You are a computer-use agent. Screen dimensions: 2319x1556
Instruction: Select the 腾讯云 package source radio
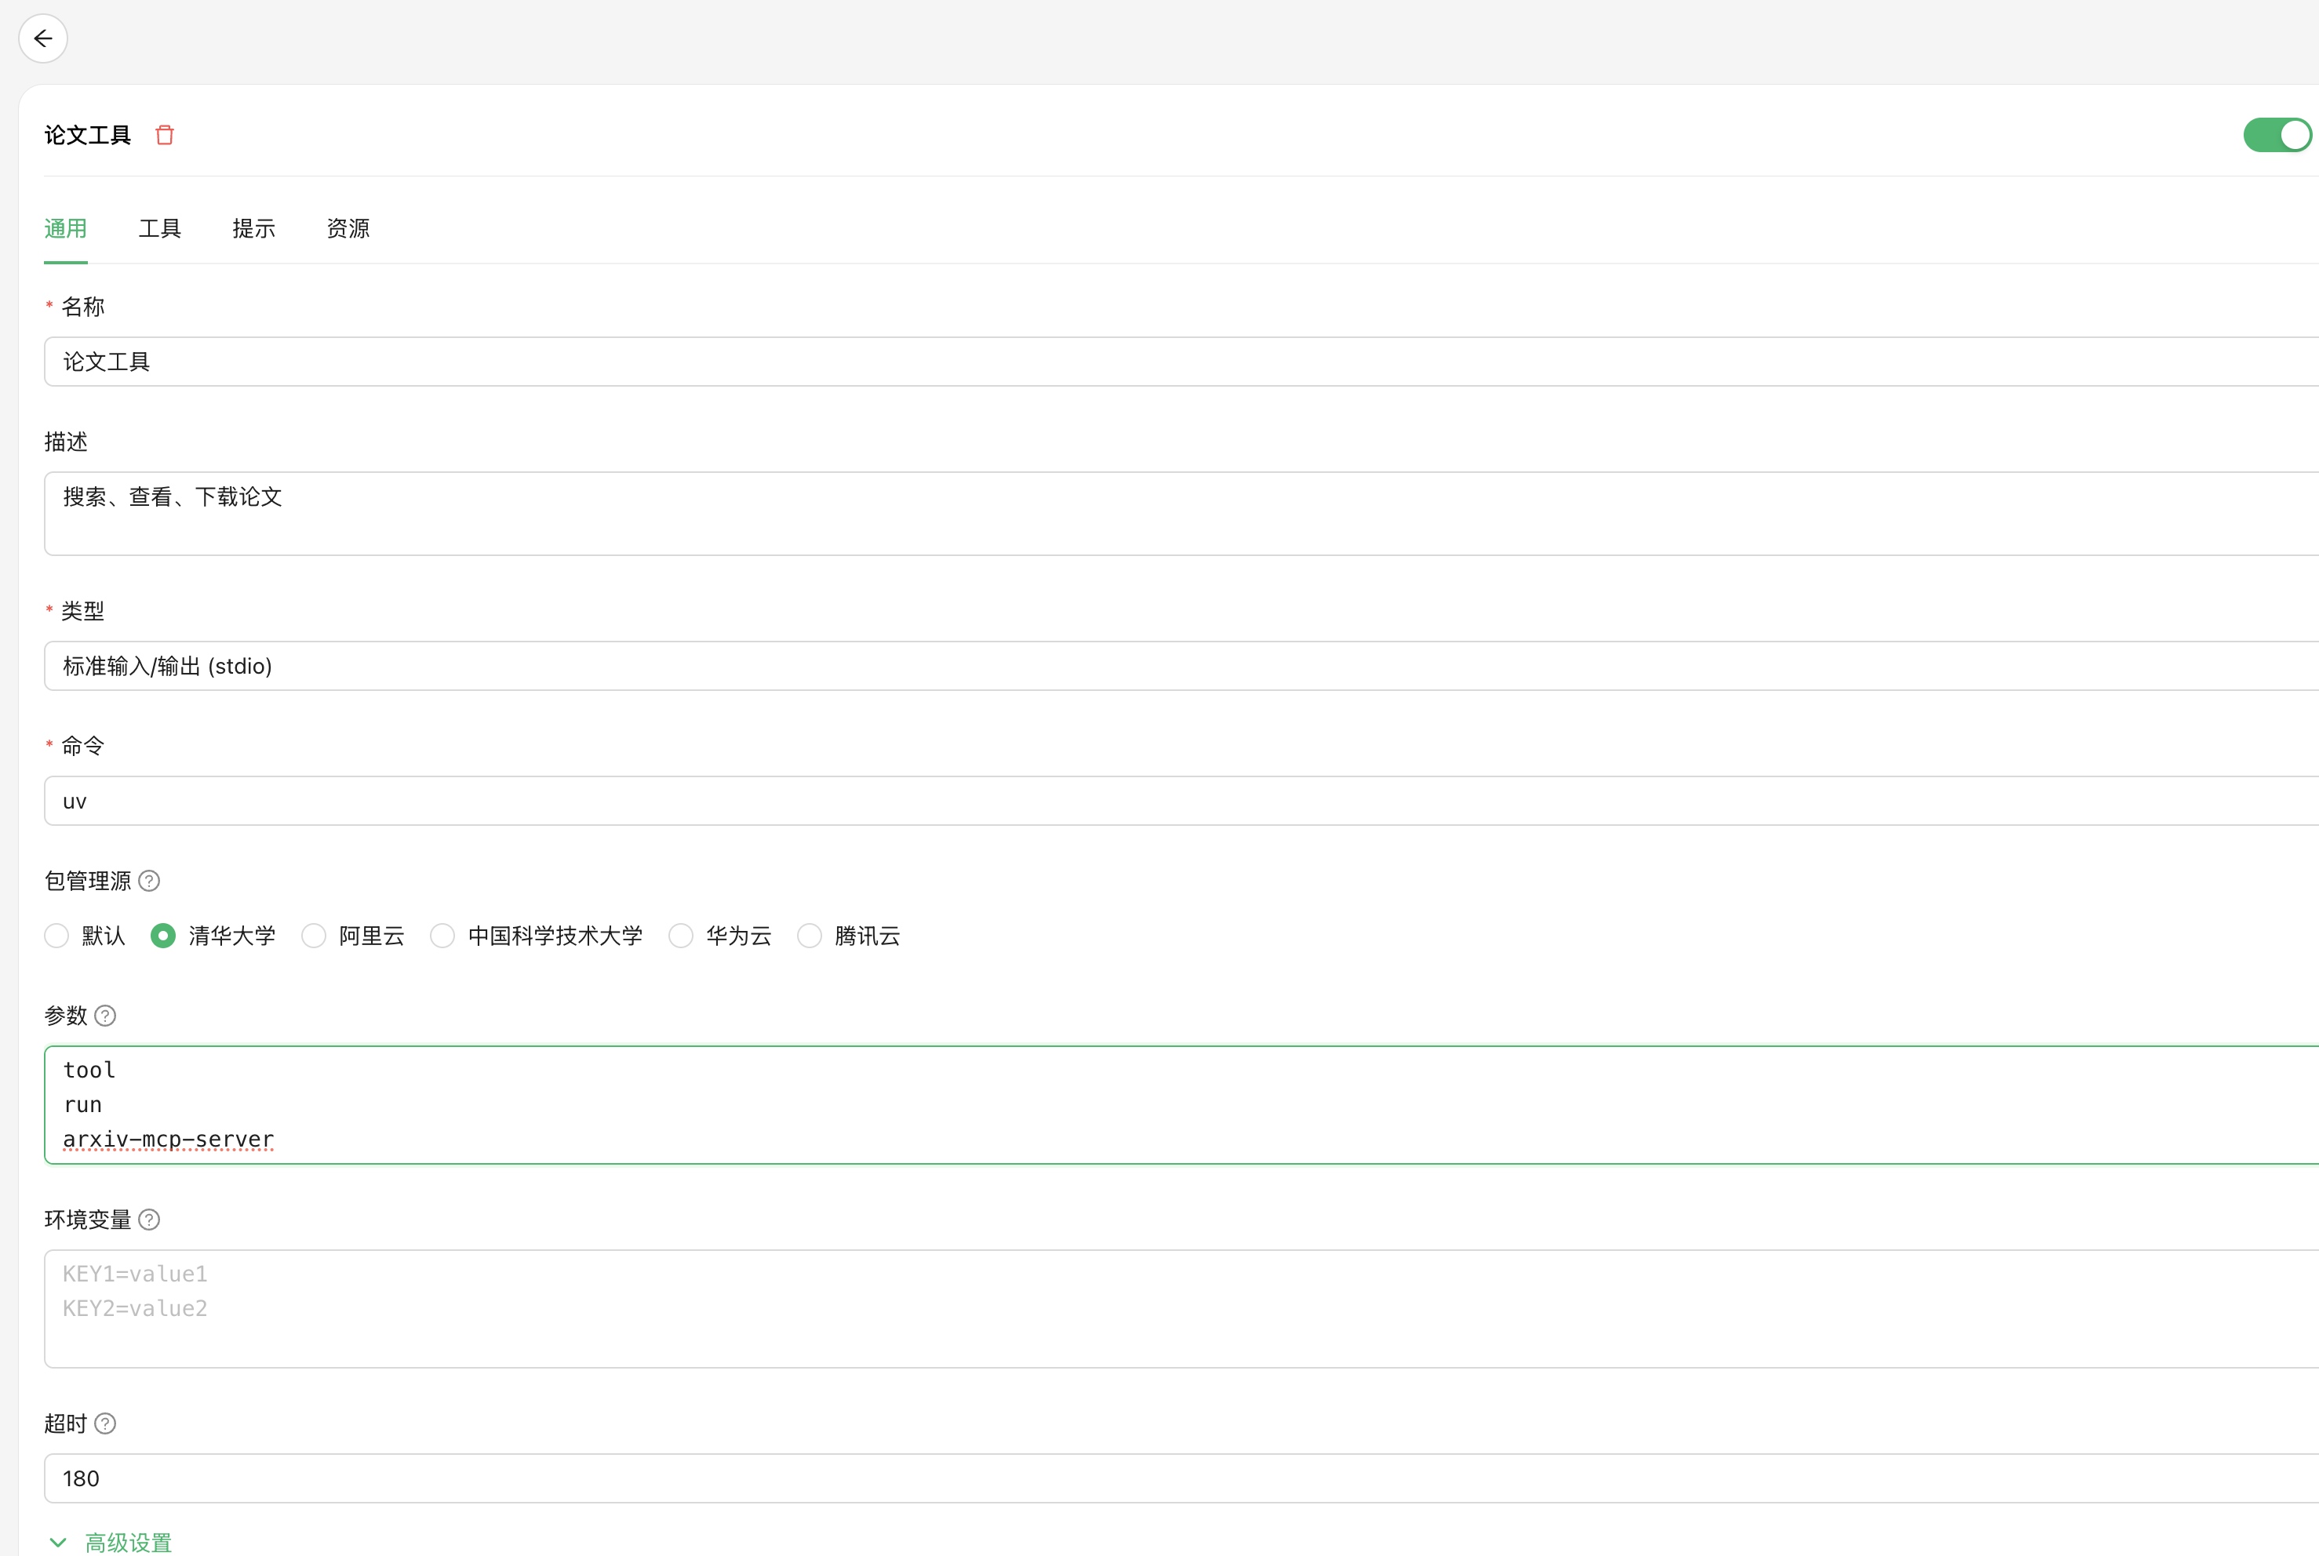tap(810, 936)
